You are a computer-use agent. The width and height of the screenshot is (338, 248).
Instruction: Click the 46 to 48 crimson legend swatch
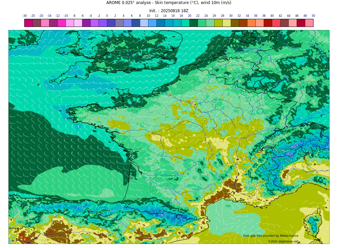pyautogui.click(x=301, y=23)
